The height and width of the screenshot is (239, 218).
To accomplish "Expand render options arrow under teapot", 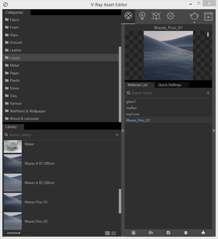I will point(194,23).
